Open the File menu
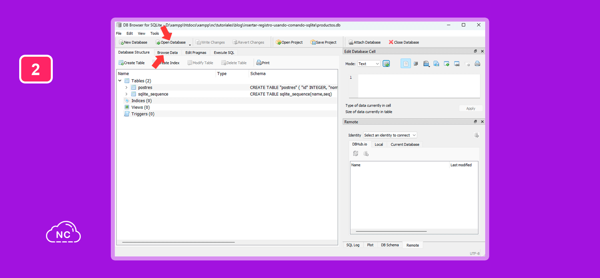Screen dimensions: 600x278 [x=119, y=34]
